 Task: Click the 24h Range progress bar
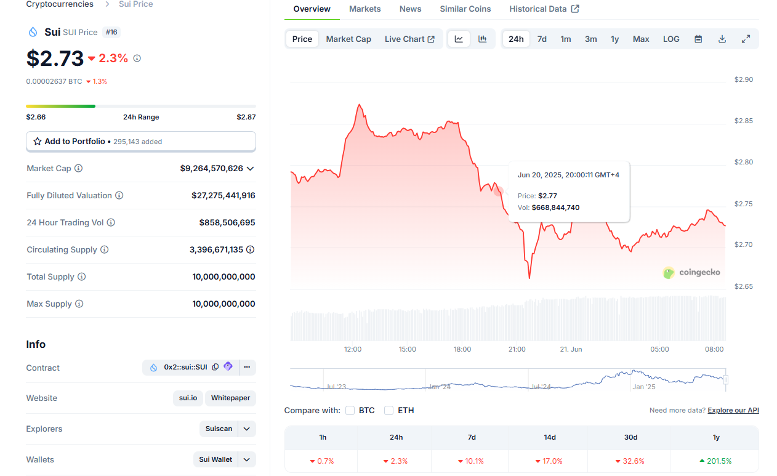[x=141, y=106]
